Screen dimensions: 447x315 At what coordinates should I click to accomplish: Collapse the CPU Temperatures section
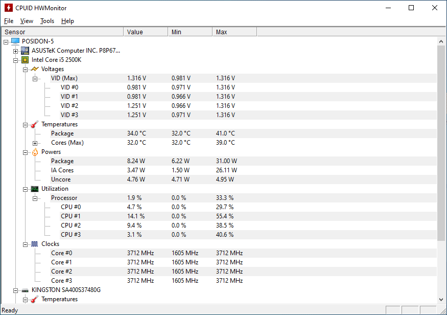click(26, 125)
